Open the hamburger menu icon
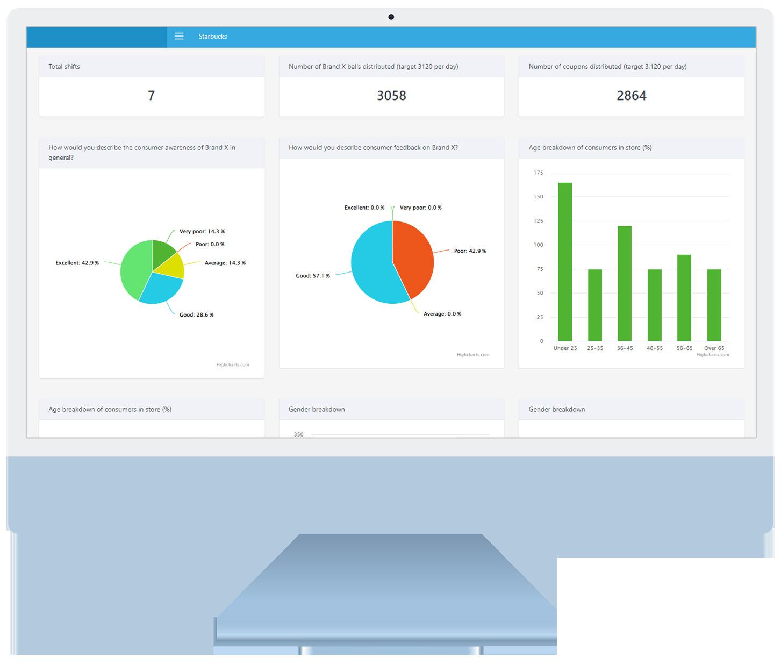Screen dimensions: 781x665 [179, 36]
